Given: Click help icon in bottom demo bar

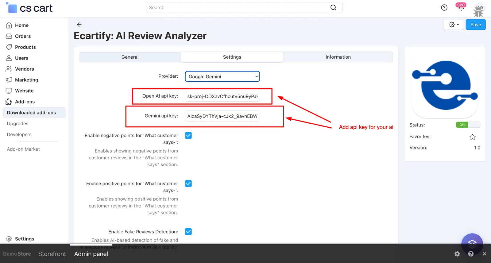Looking at the screenshot, I should (471, 254).
